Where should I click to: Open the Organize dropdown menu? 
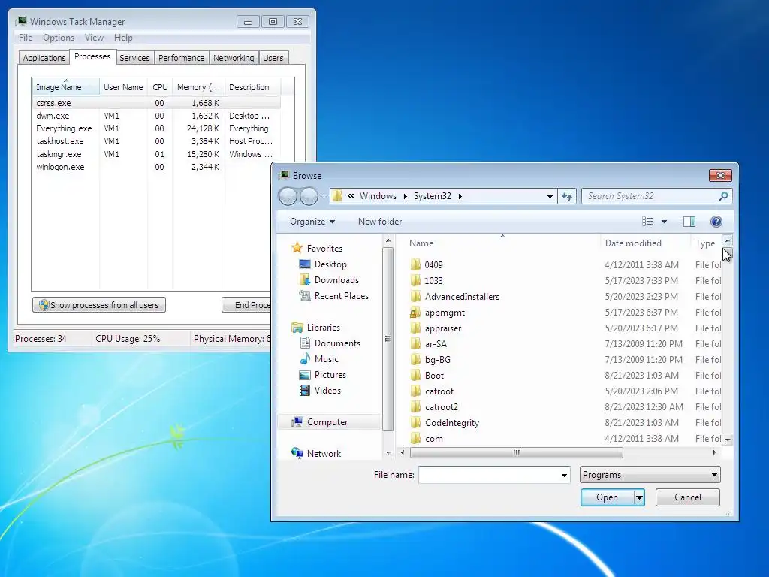[312, 222]
